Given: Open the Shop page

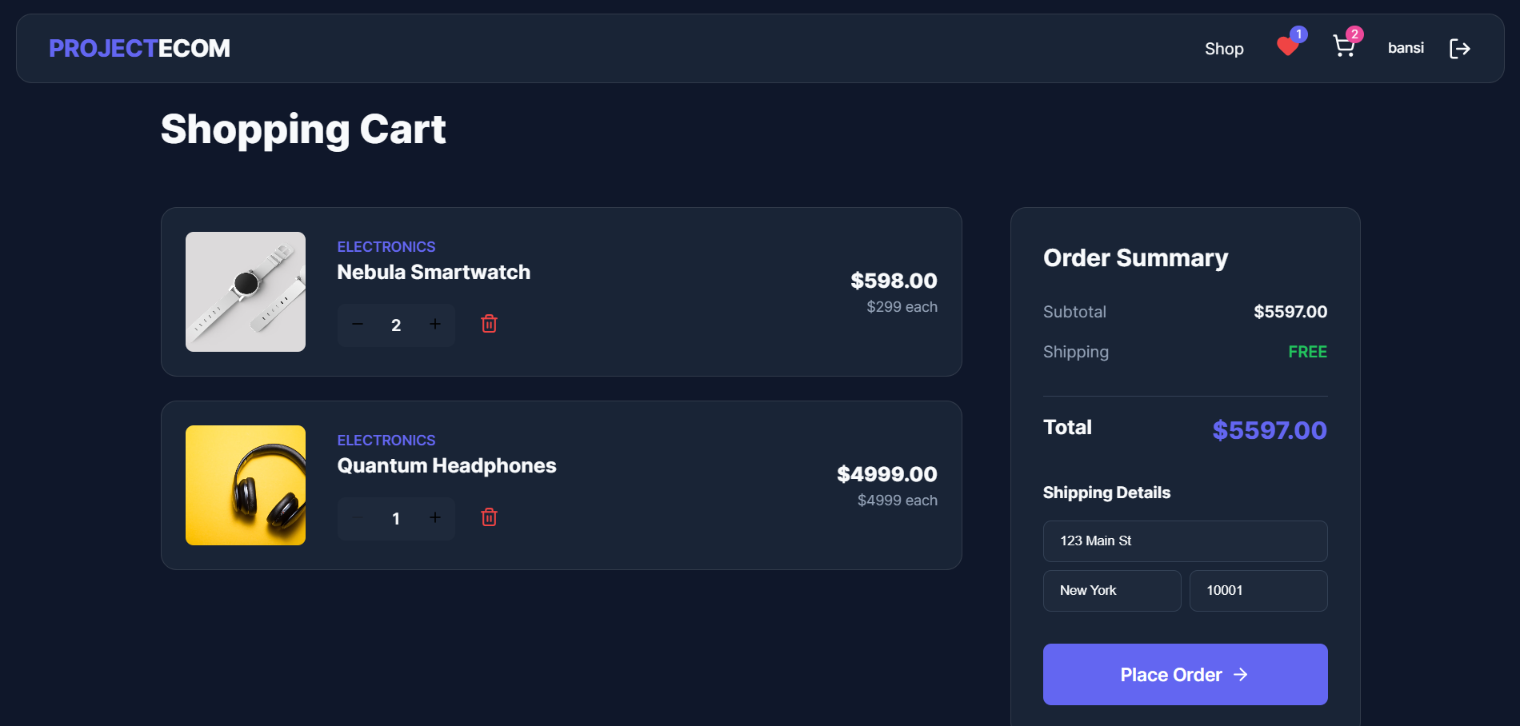Looking at the screenshot, I should (x=1224, y=48).
